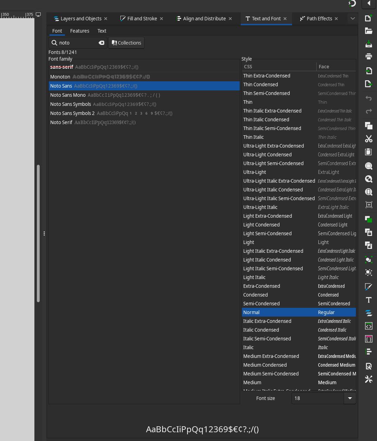Choose the Italic style in the list
This screenshot has width=377, height=441.
pyautogui.click(x=248, y=347)
